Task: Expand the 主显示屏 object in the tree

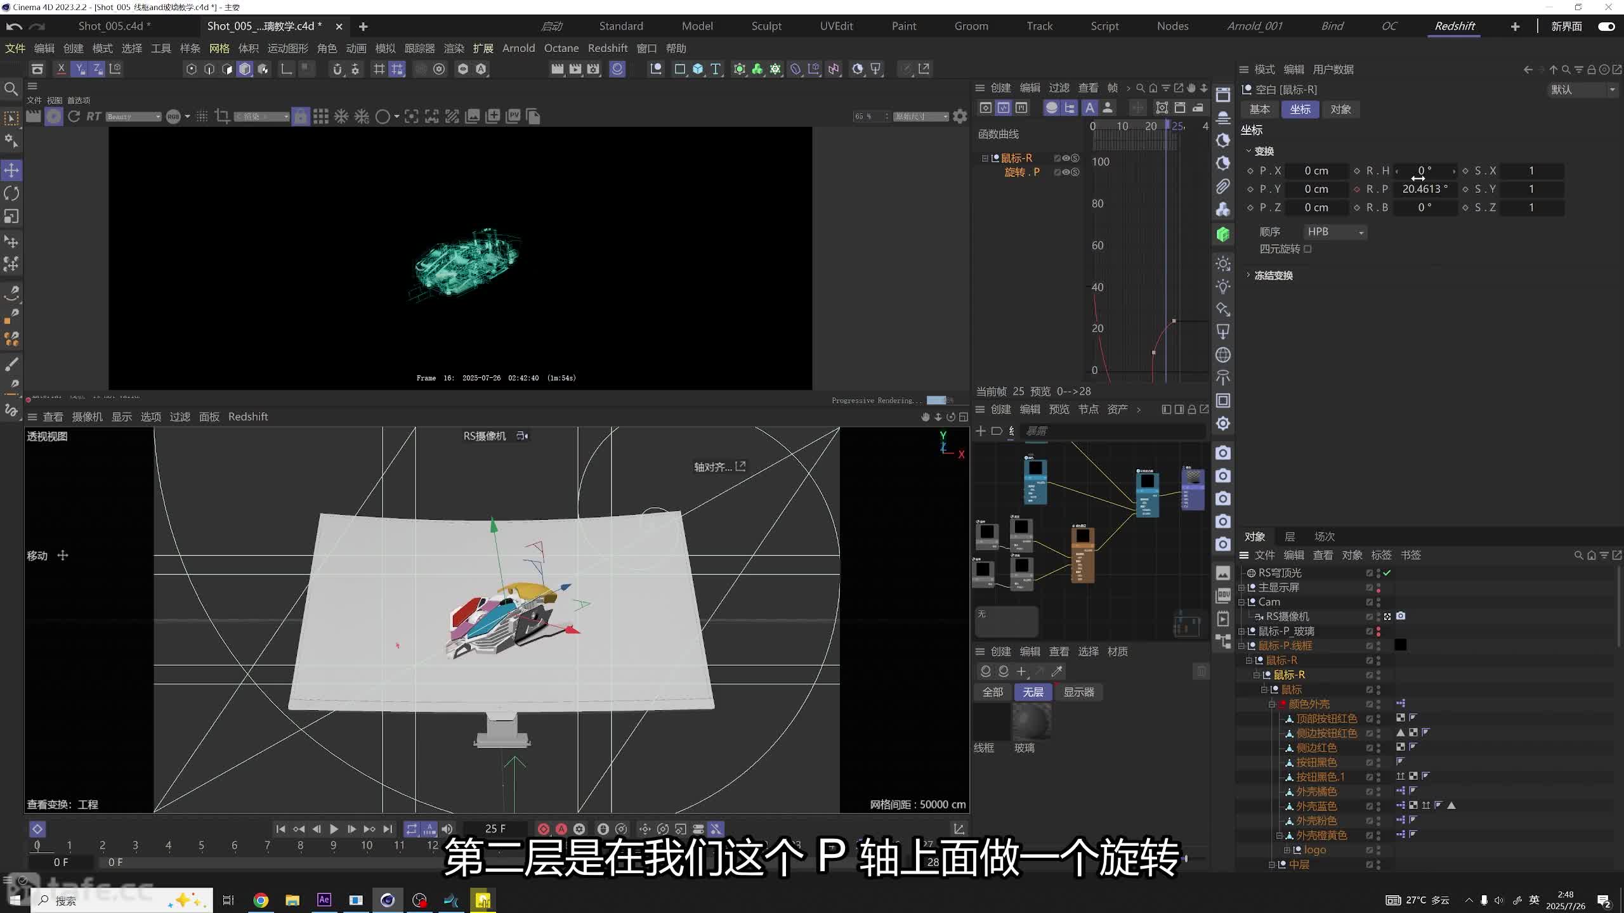Action: click(1242, 588)
